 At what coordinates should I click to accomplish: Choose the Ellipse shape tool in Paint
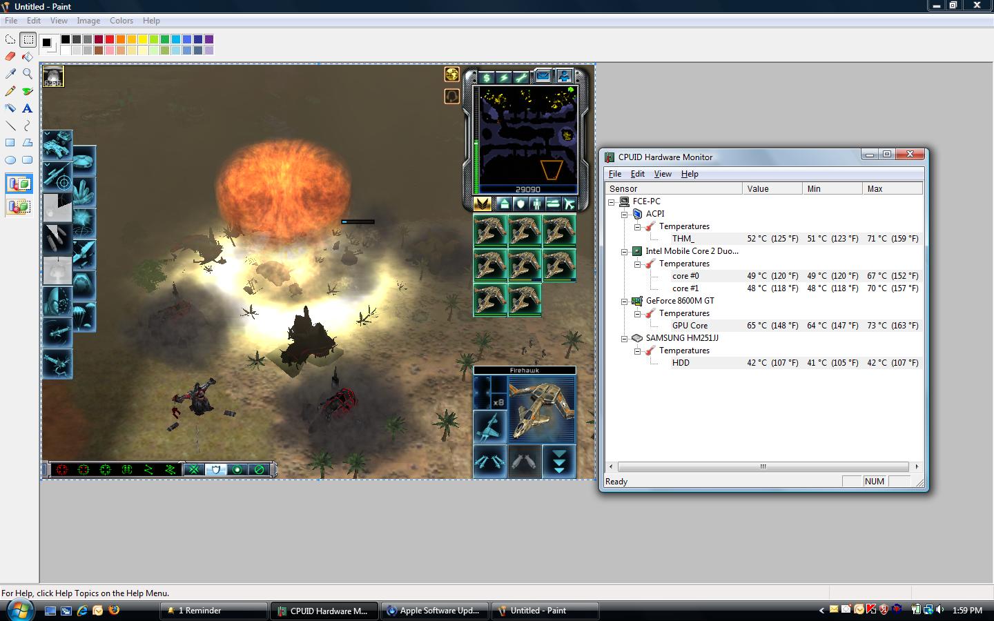pos(10,160)
